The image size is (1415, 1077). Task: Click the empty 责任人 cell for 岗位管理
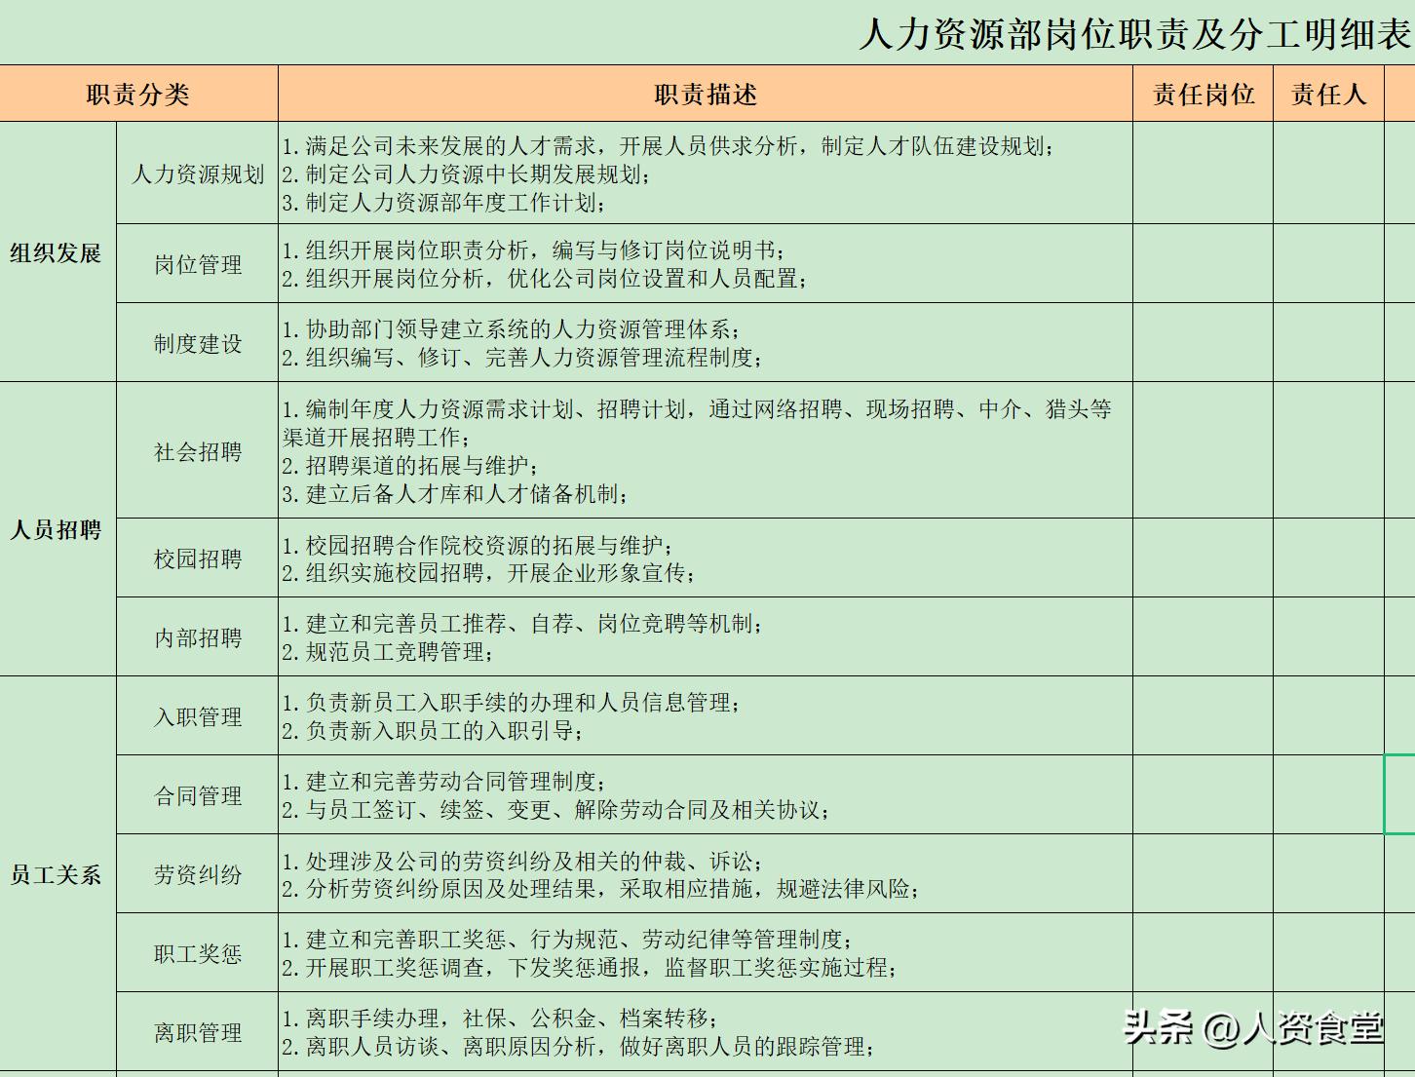pos(1328,264)
